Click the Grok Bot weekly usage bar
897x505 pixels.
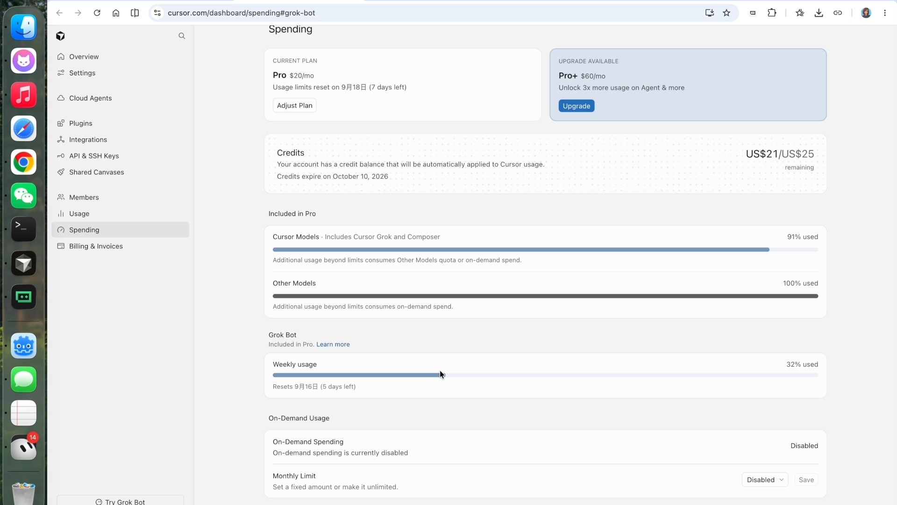coord(545,375)
